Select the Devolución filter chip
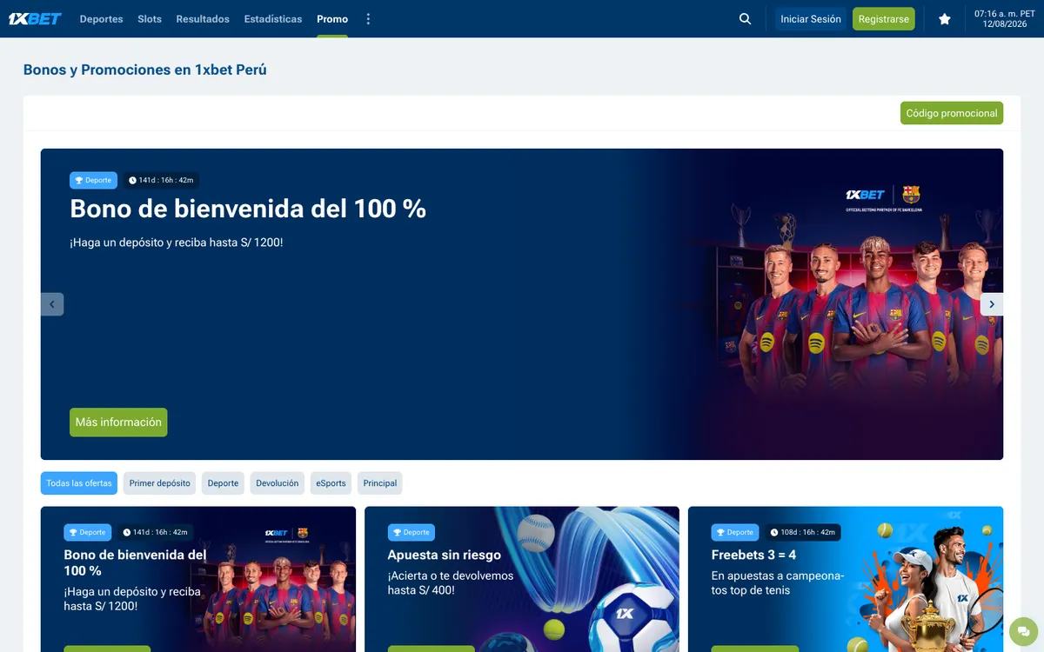Viewport: 1044px width, 652px height. coord(278,483)
